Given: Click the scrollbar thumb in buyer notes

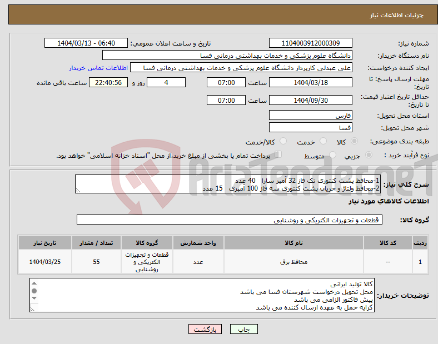Looking at the screenshot, I should (x=34, y=291).
